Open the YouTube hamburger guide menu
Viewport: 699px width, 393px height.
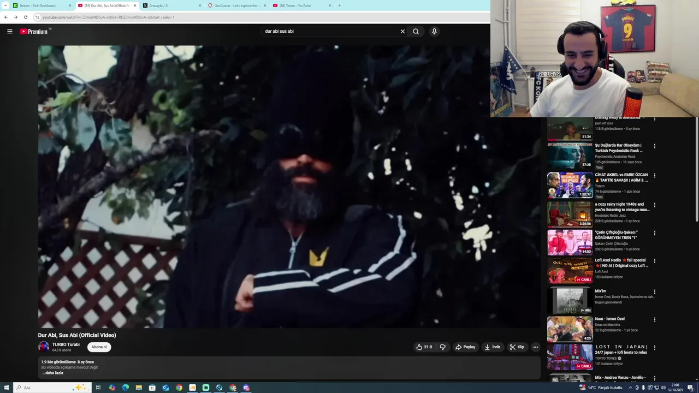[x=9, y=31]
